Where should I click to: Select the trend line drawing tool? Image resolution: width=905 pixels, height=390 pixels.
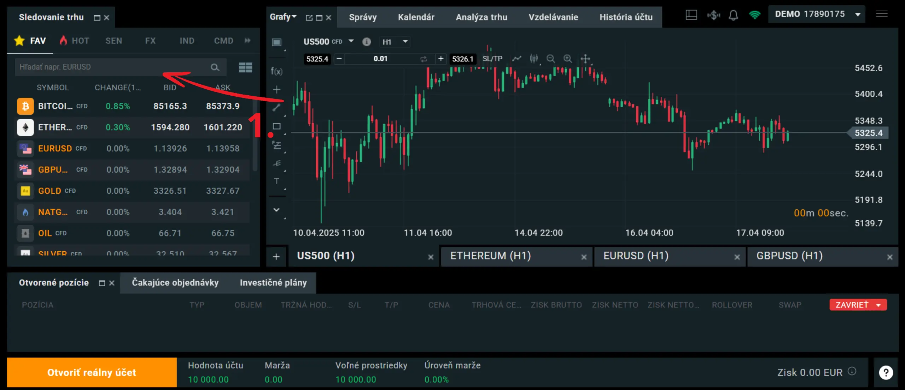tap(276, 108)
